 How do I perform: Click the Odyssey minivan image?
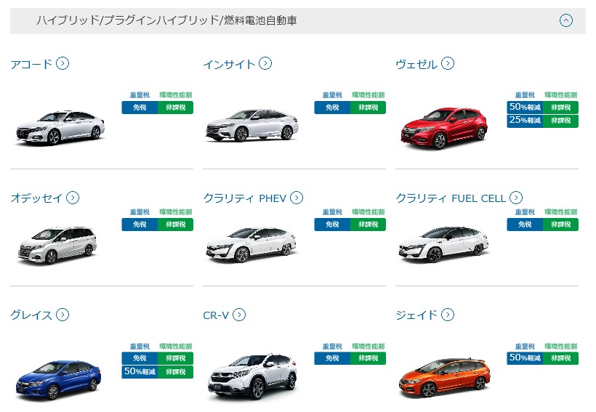point(57,245)
